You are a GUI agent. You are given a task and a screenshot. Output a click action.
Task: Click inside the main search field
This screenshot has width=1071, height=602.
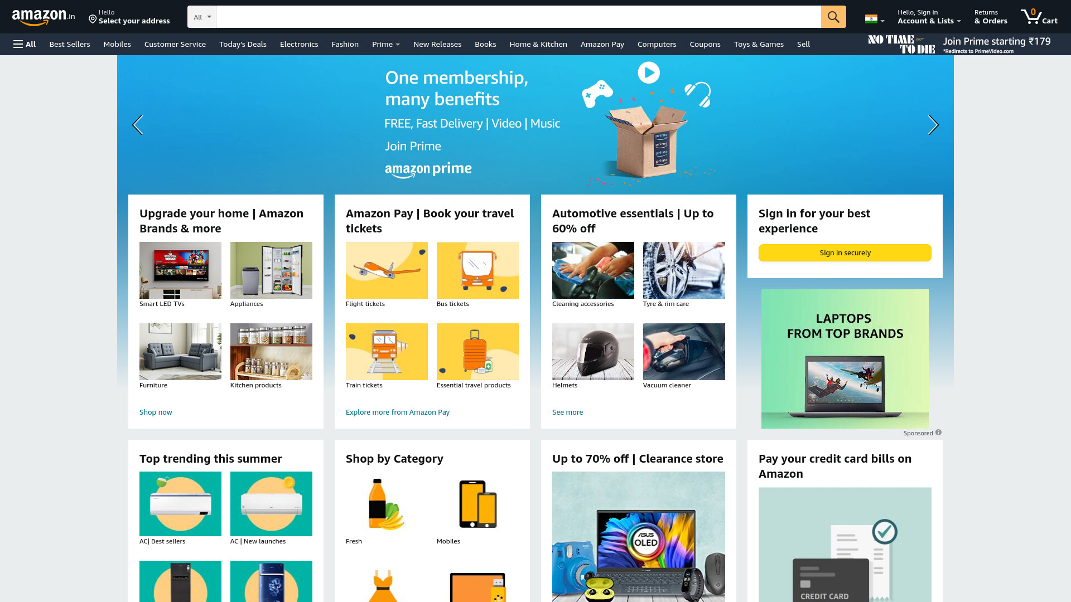pos(518,17)
